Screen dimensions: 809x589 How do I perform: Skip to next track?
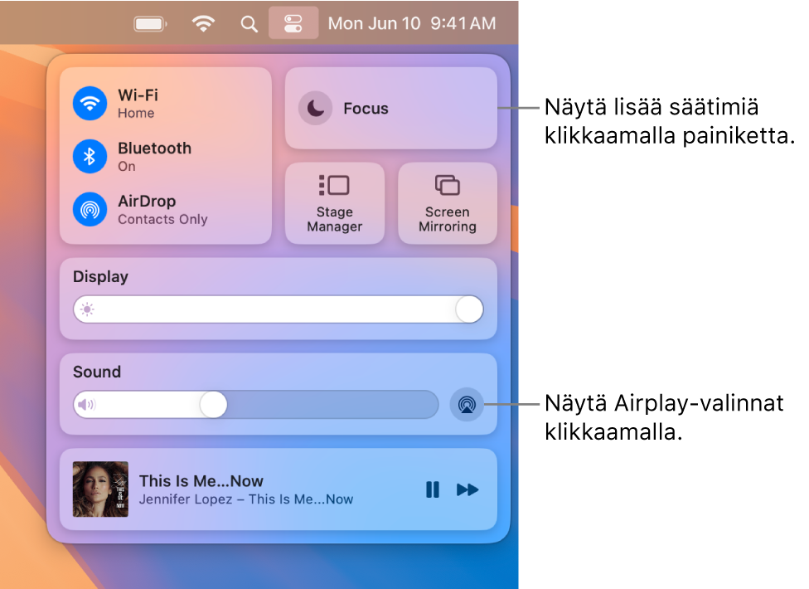point(467,489)
